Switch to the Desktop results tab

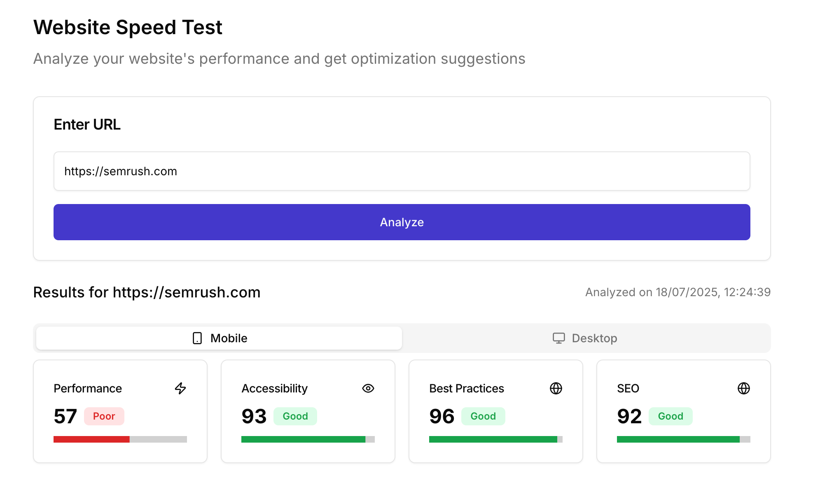(x=585, y=338)
